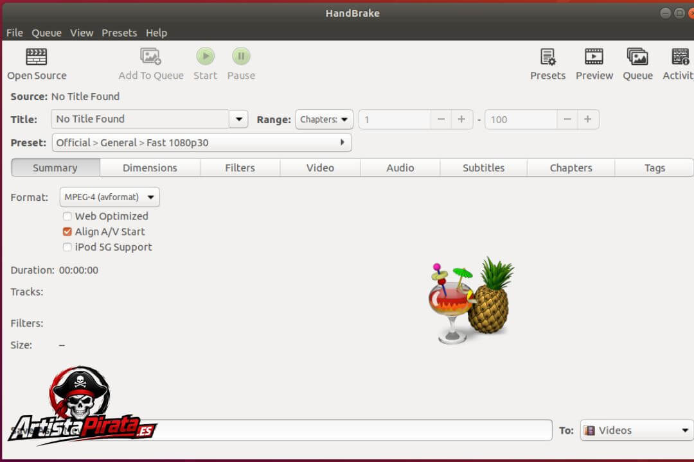
Task: Click the start chapter field showing 1
Action: [395, 119]
